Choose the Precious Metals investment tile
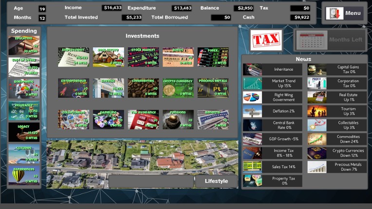Screen dimensions: 372x209 coord(213,88)
